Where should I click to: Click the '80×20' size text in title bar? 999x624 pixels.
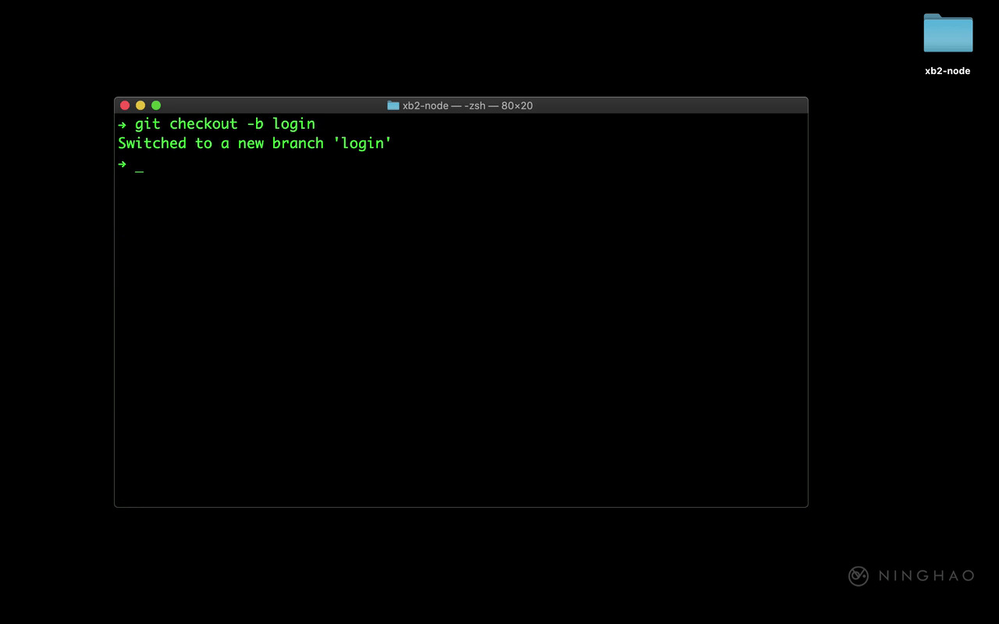517,105
